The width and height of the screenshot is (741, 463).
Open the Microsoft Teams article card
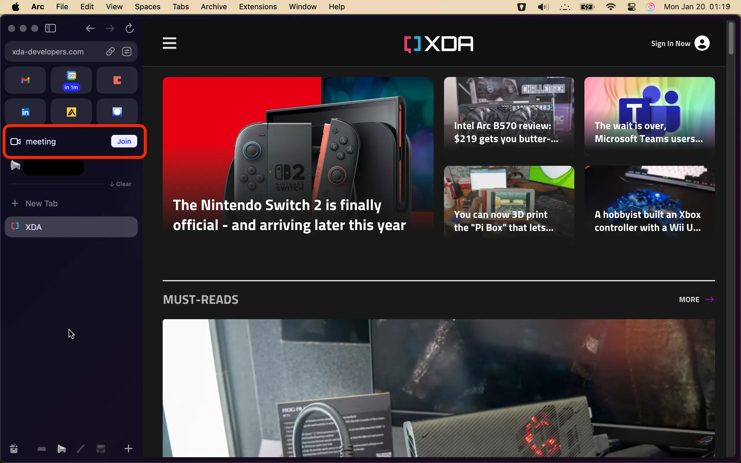click(650, 116)
